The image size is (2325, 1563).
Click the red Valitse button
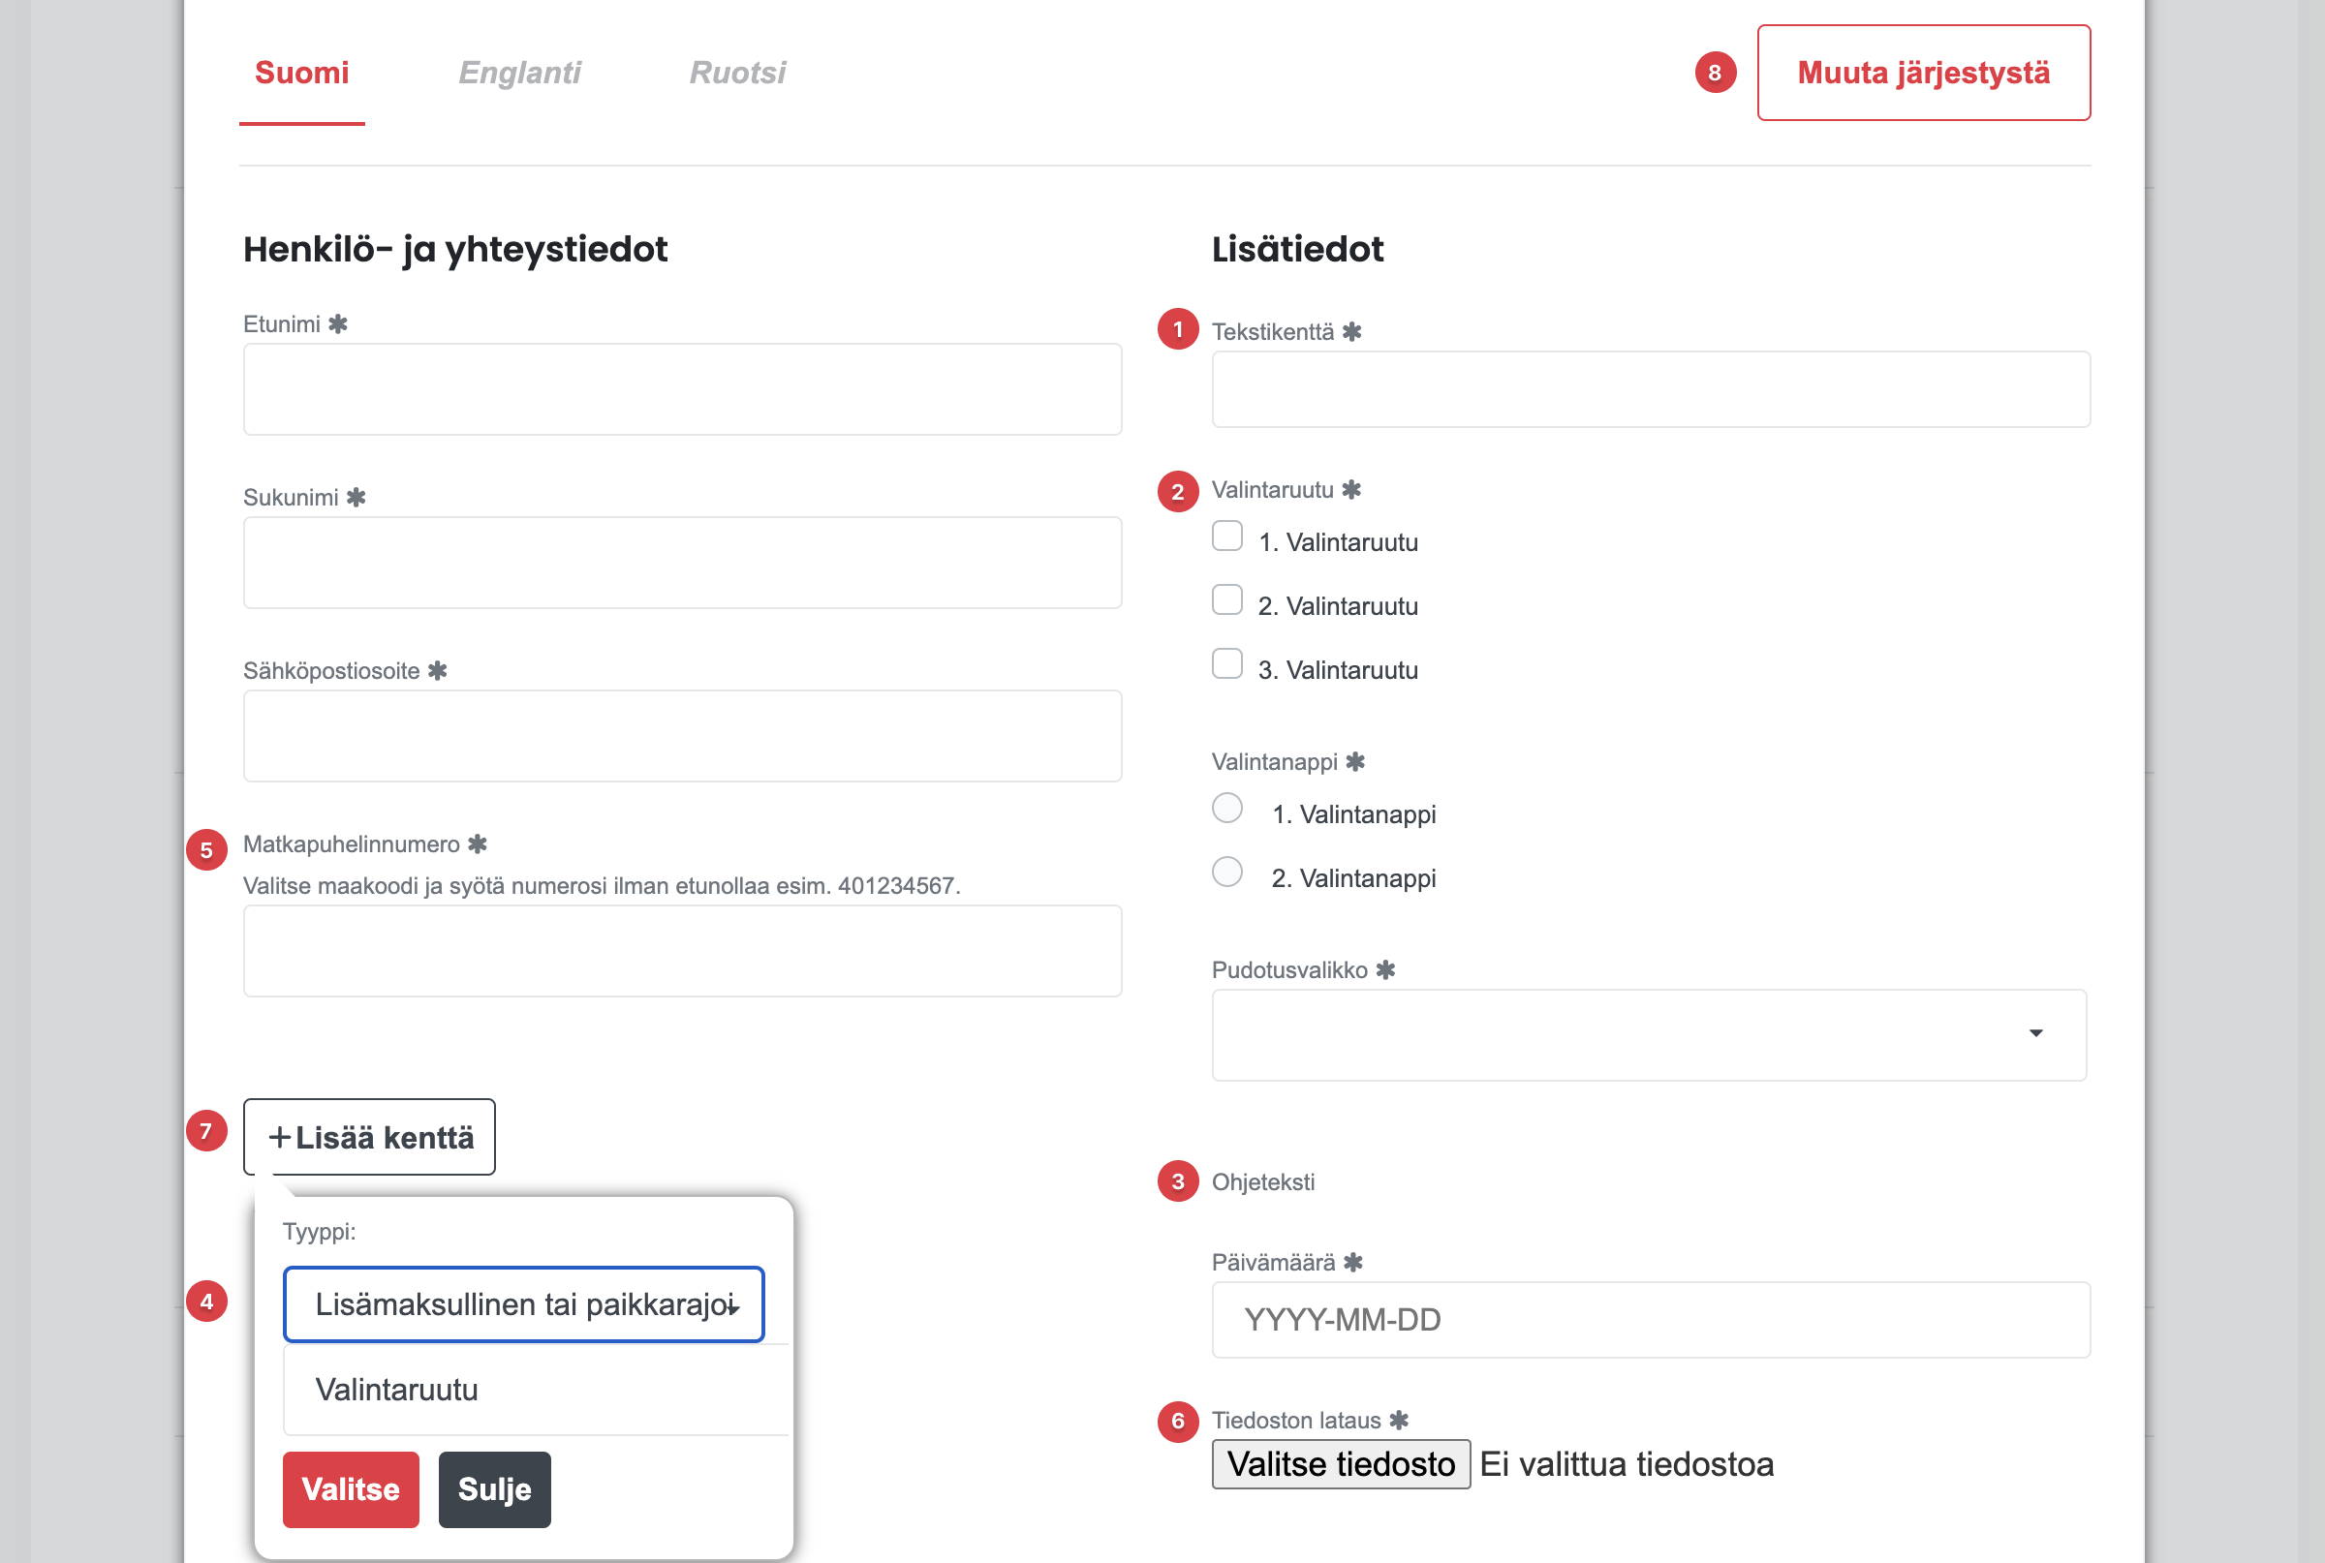click(351, 1489)
